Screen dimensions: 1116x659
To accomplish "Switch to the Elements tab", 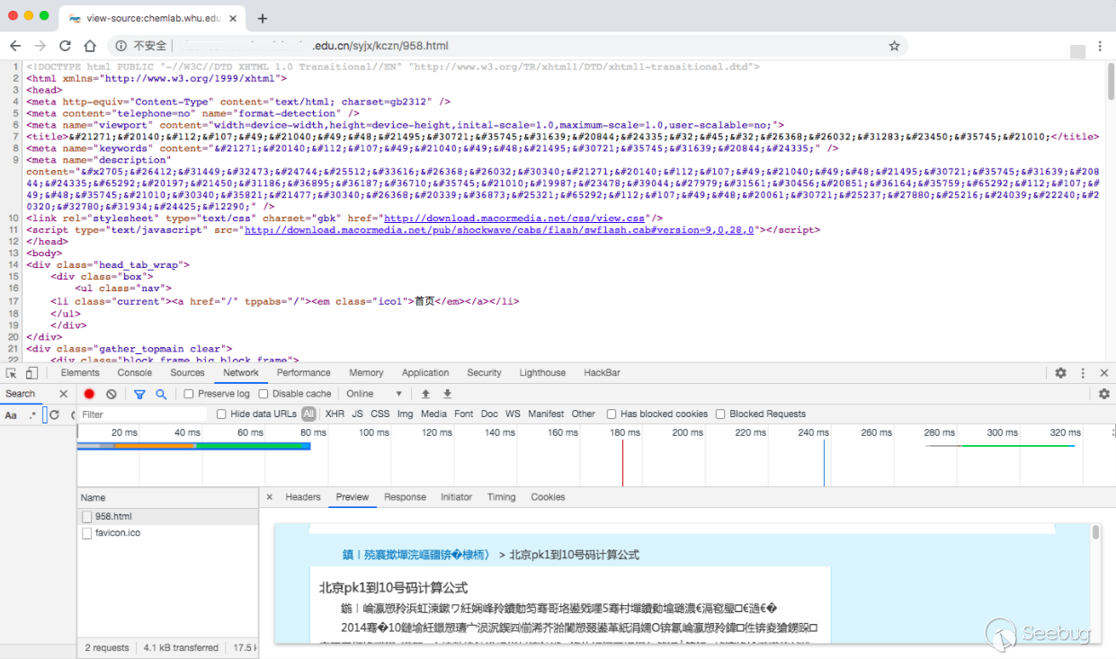I will (80, 373).
